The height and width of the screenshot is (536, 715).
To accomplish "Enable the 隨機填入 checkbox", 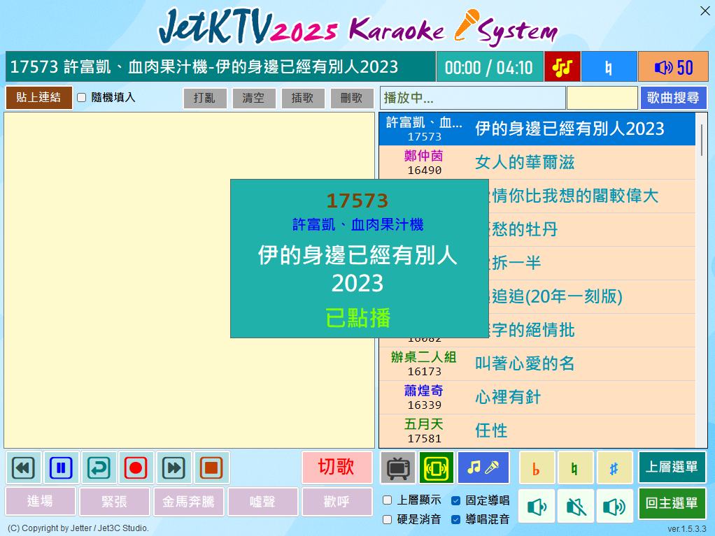I will pos(82,97).
